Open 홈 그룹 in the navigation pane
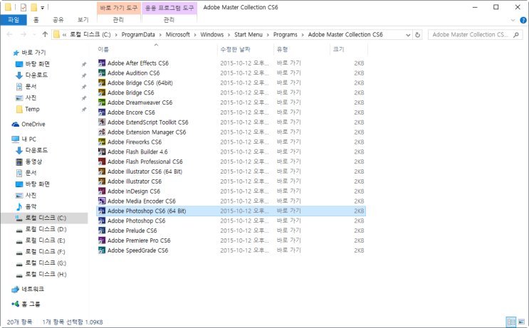Screen dimensions: 529x328 31,304
